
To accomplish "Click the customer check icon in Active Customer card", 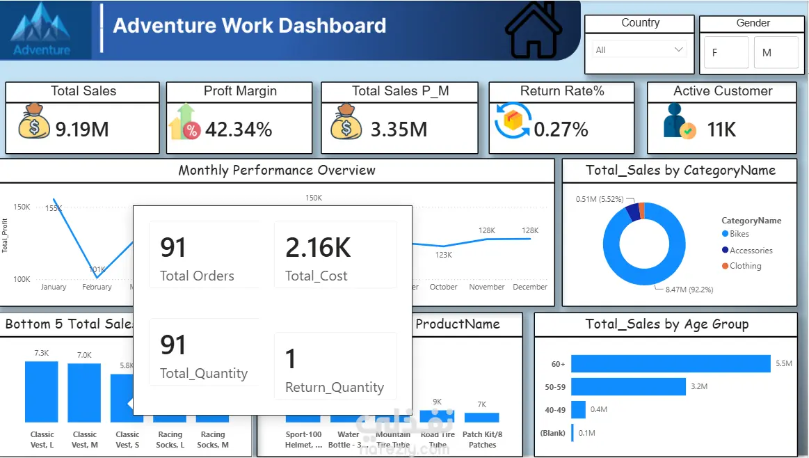I will (680, 121).
